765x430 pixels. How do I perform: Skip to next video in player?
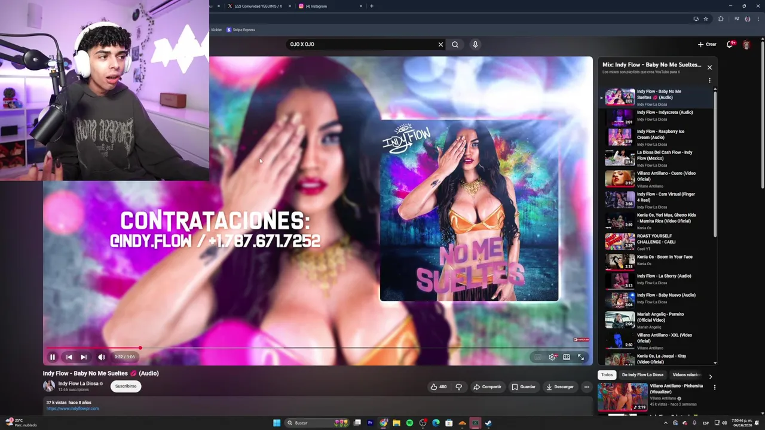click(84, 357)
